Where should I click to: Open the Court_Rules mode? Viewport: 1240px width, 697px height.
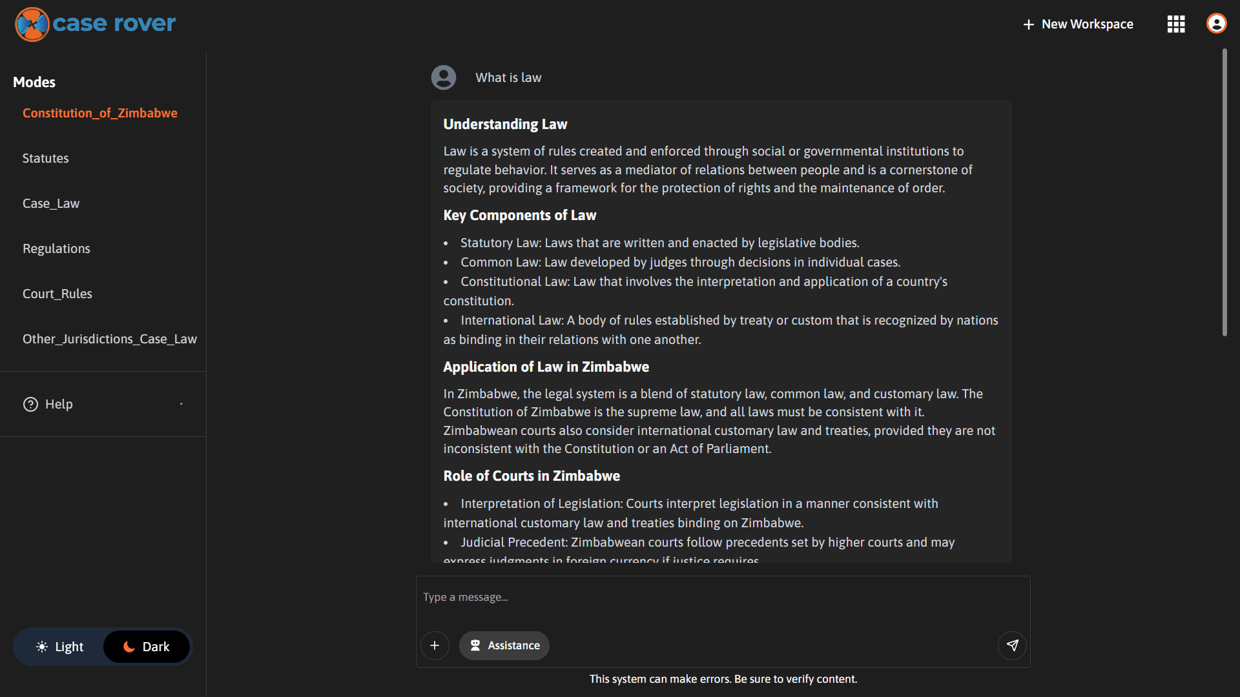coord(57,294)
